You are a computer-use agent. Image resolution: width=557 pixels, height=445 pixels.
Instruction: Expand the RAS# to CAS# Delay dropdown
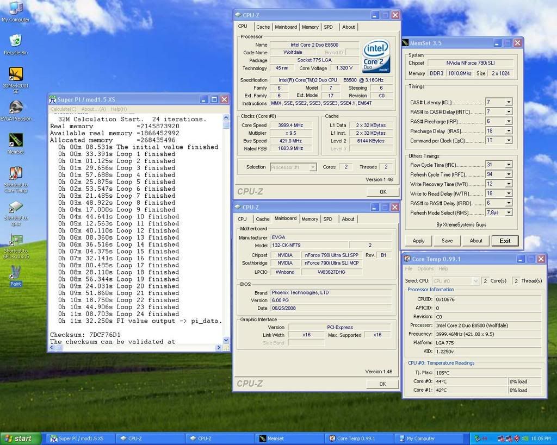[509, 112]
